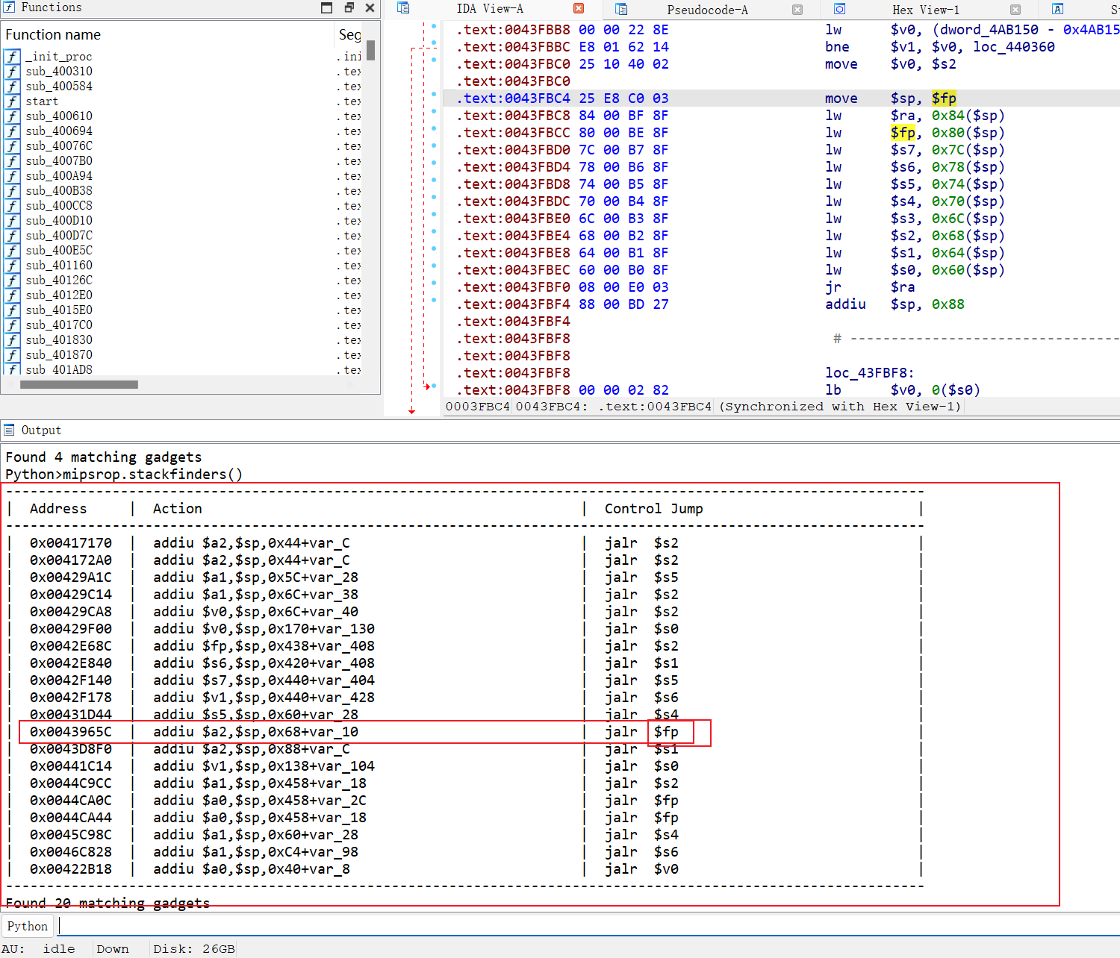
Task: Float the Functions panel window
Action: [349, 7]
